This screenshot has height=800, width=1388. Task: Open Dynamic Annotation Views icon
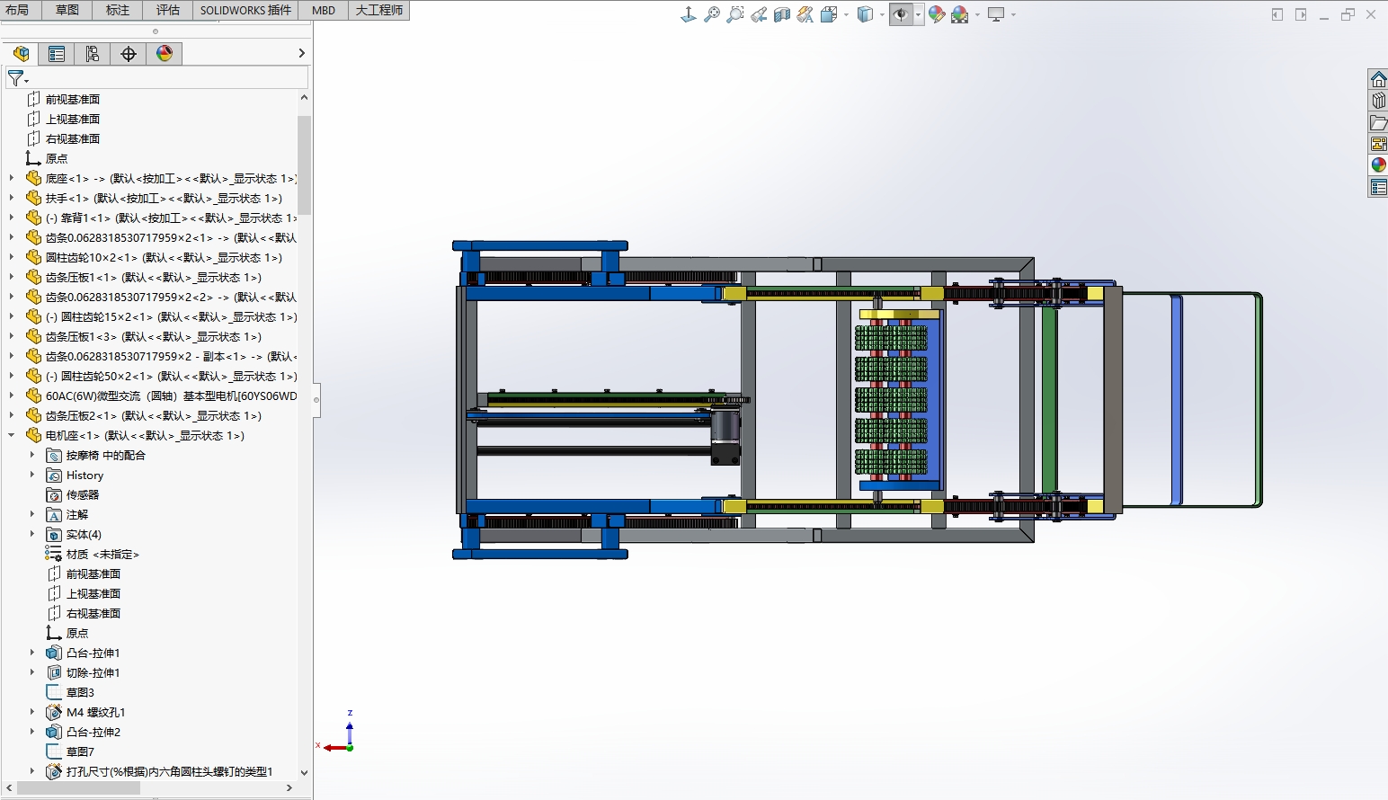pyautogui.click(x=805, y=14)
